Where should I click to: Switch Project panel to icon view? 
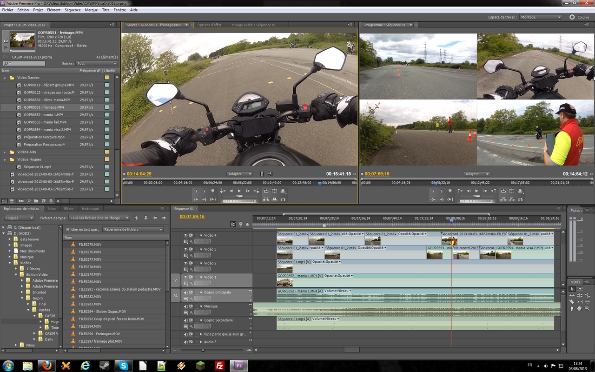pyautogui.click(x=12, y=201)
